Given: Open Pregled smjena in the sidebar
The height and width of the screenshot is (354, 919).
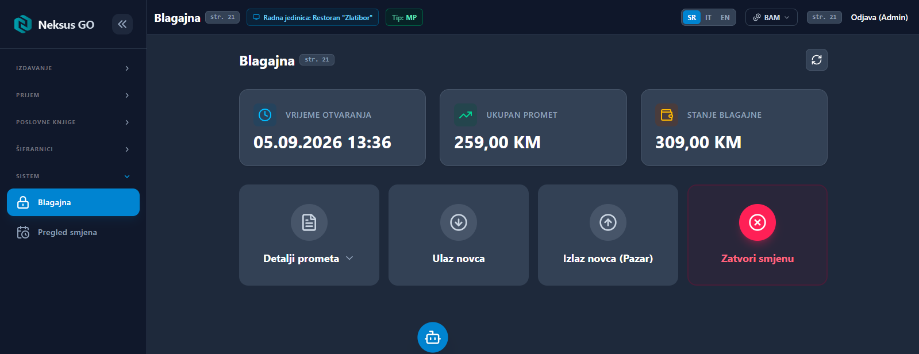Looking at the screenshot, I should coord(73,232).
